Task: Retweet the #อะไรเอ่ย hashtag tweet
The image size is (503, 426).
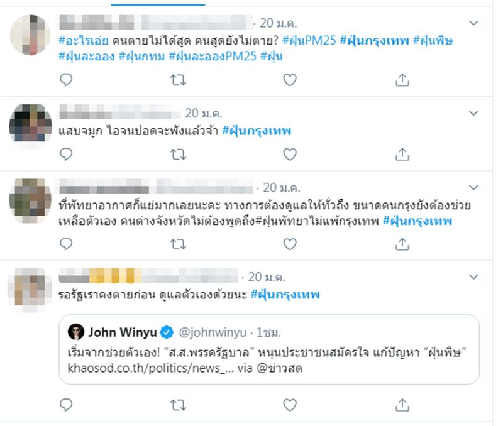Action: coord(178,80)
